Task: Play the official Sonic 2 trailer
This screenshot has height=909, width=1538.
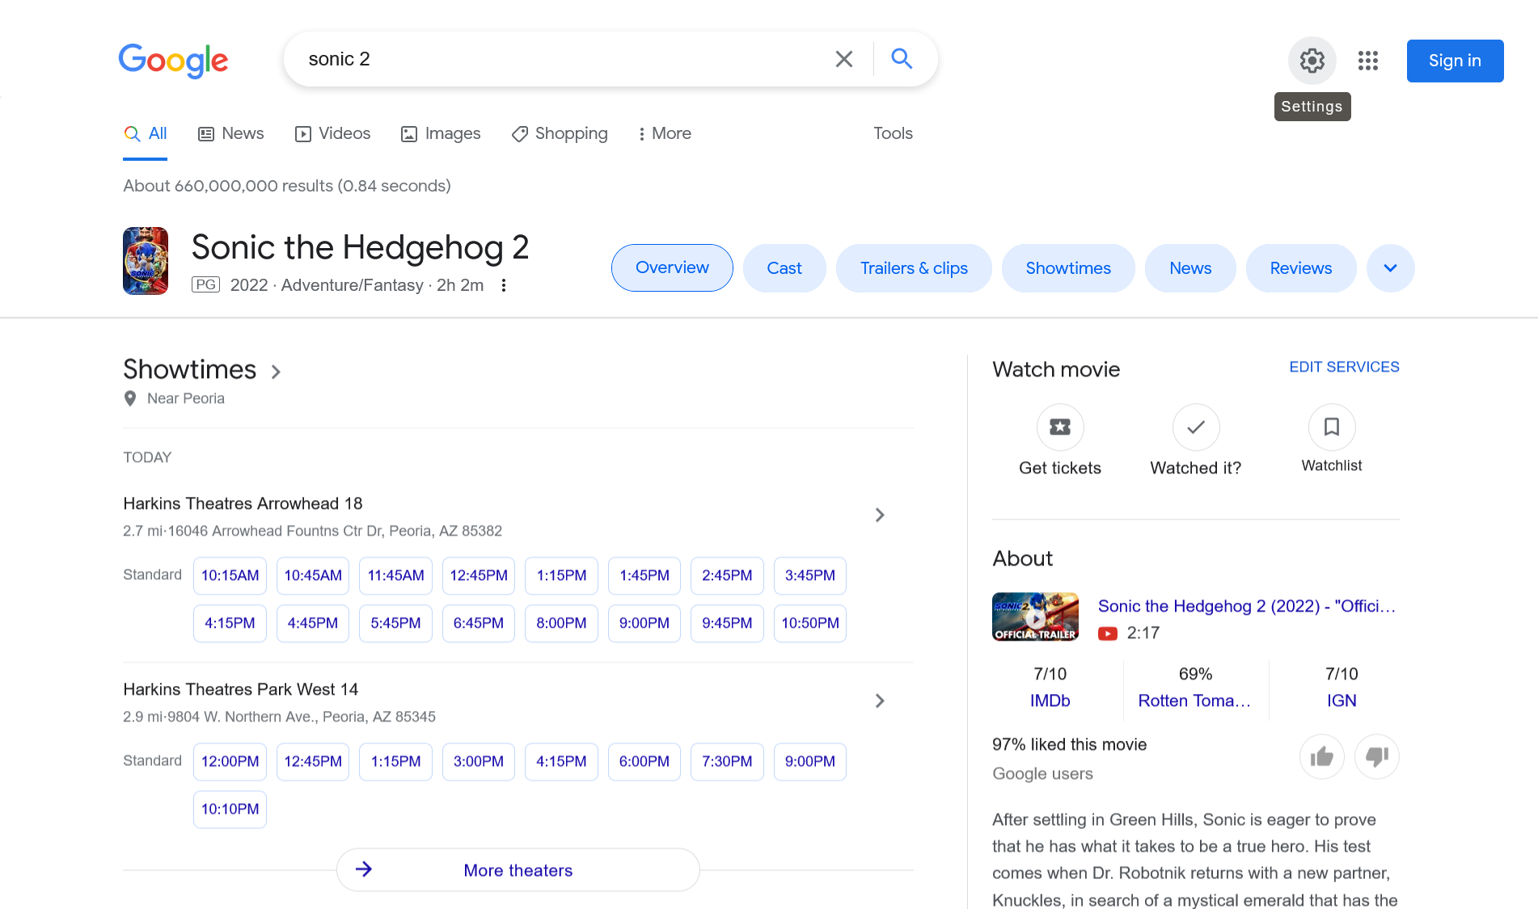Action: [1035, 617]
